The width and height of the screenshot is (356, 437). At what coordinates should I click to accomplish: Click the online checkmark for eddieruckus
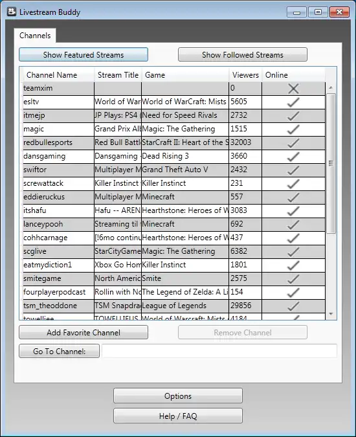coord(293,197)
